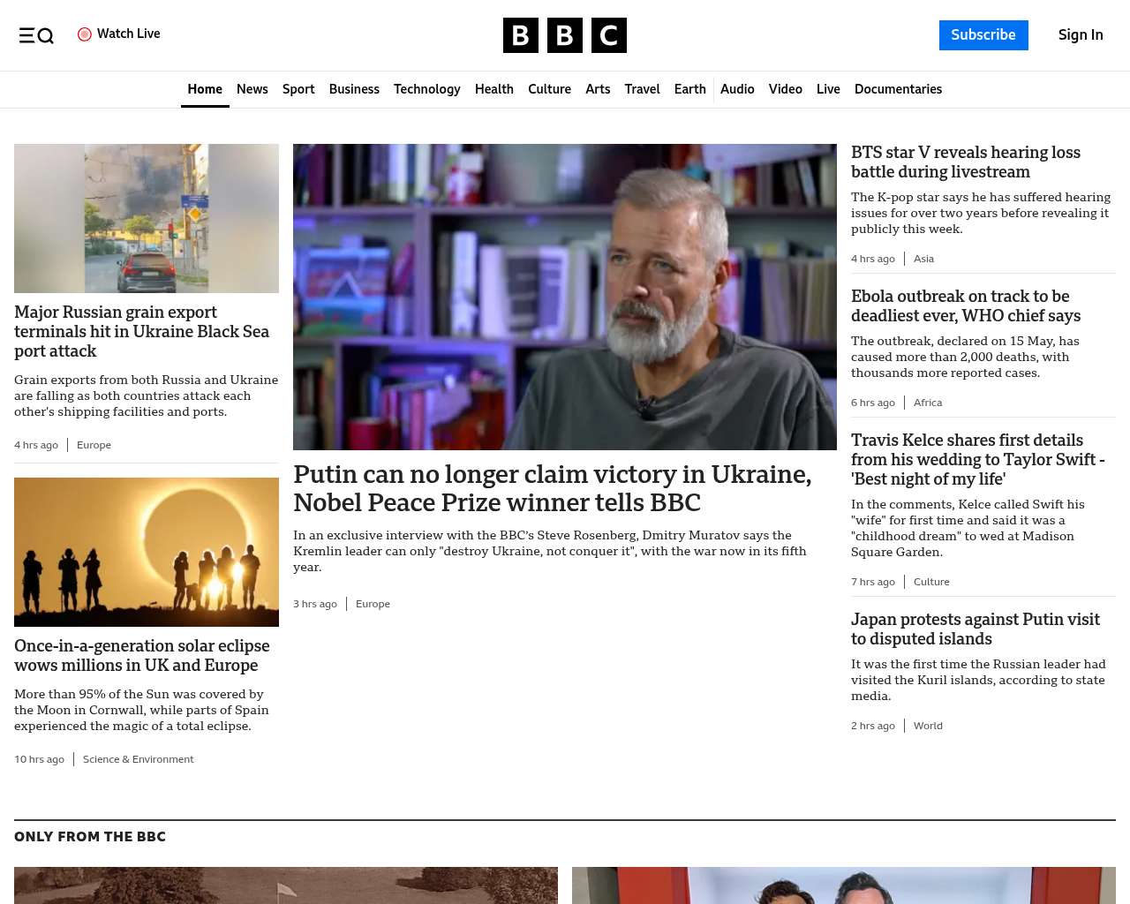Click the Europe tag under the Putin victory story

[x=373, y=604]
